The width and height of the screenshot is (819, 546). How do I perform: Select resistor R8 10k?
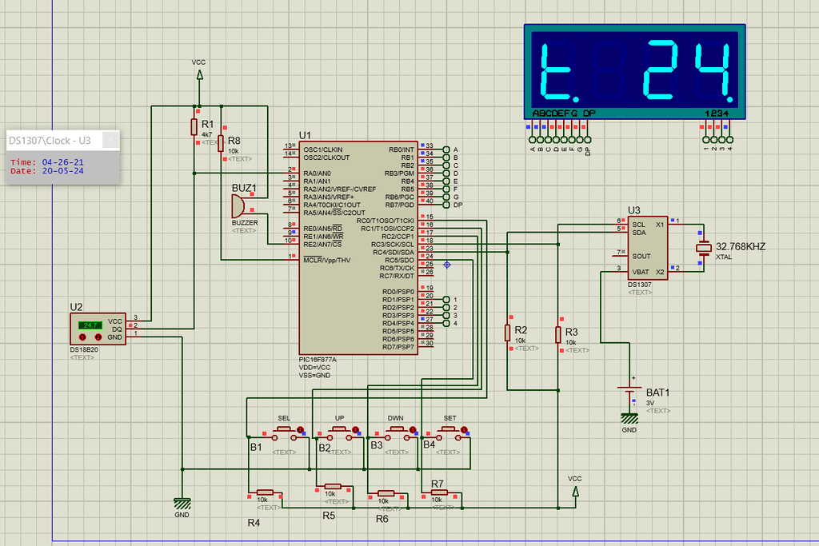tap(222, 144)
